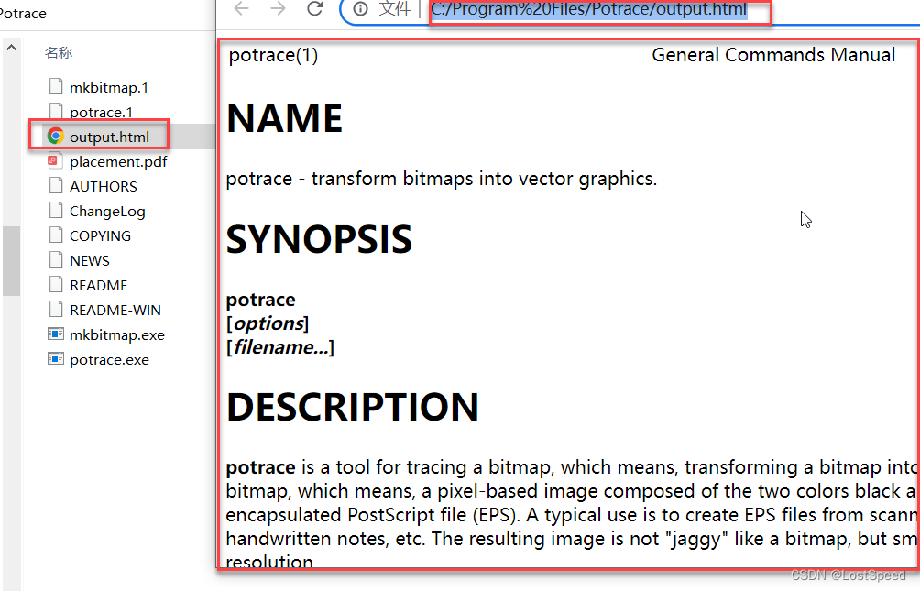Image resolution: width=920 pixels, height=591 pixels.
Task: Click the left panel vertical scrollbar
Action: (x=11, y=260)
